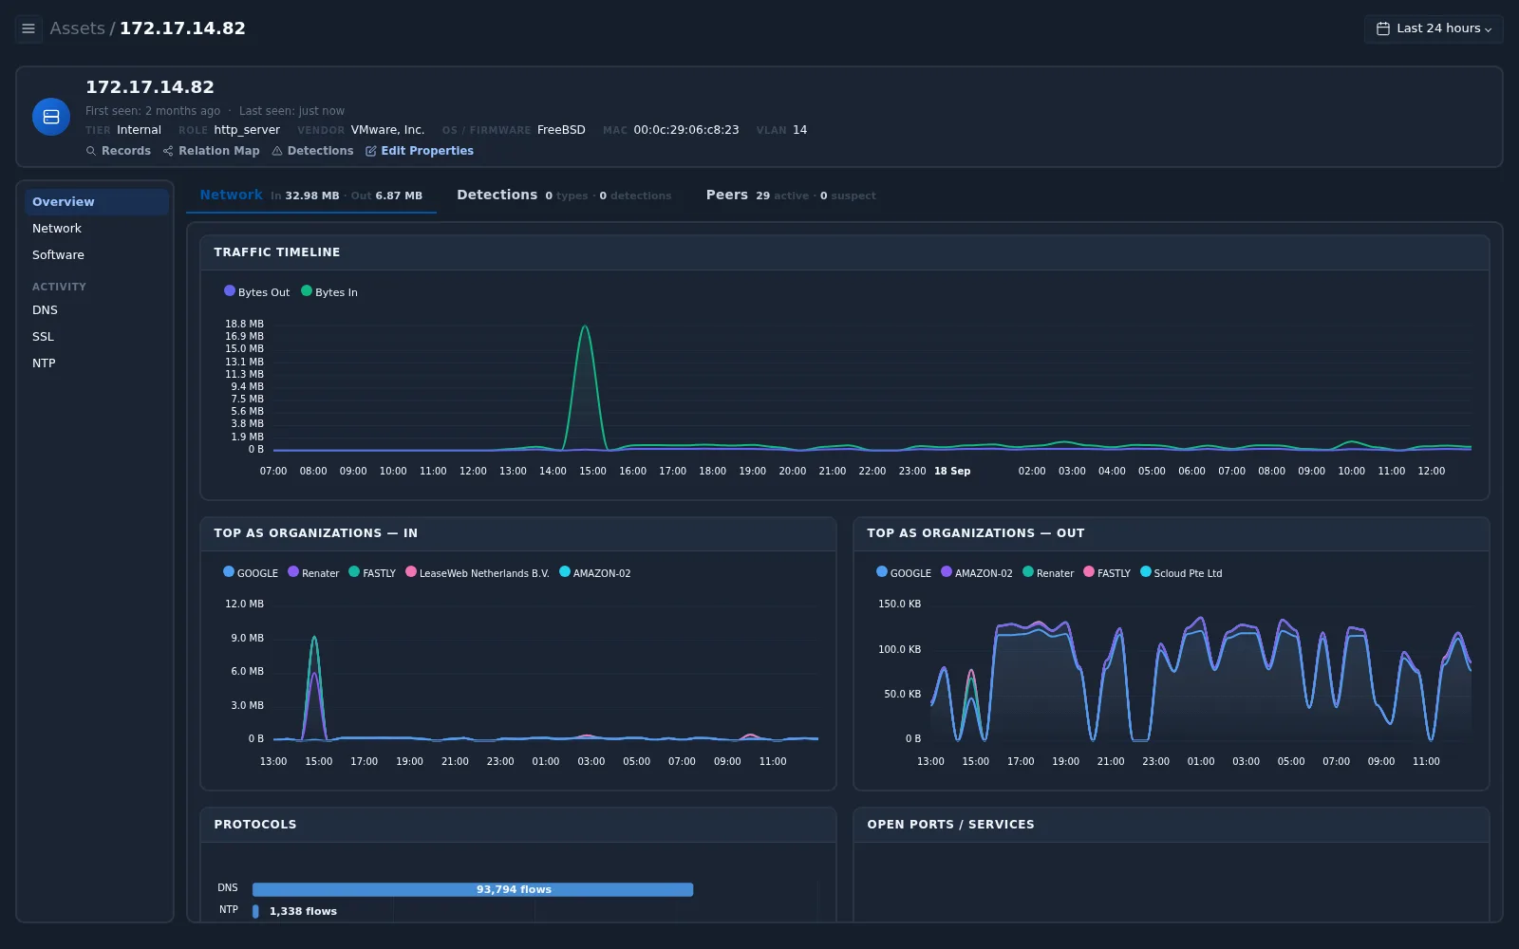Toggle AMAZON-02 series in AS Organizations Out

pyautogui.click(x=977, y=572)
